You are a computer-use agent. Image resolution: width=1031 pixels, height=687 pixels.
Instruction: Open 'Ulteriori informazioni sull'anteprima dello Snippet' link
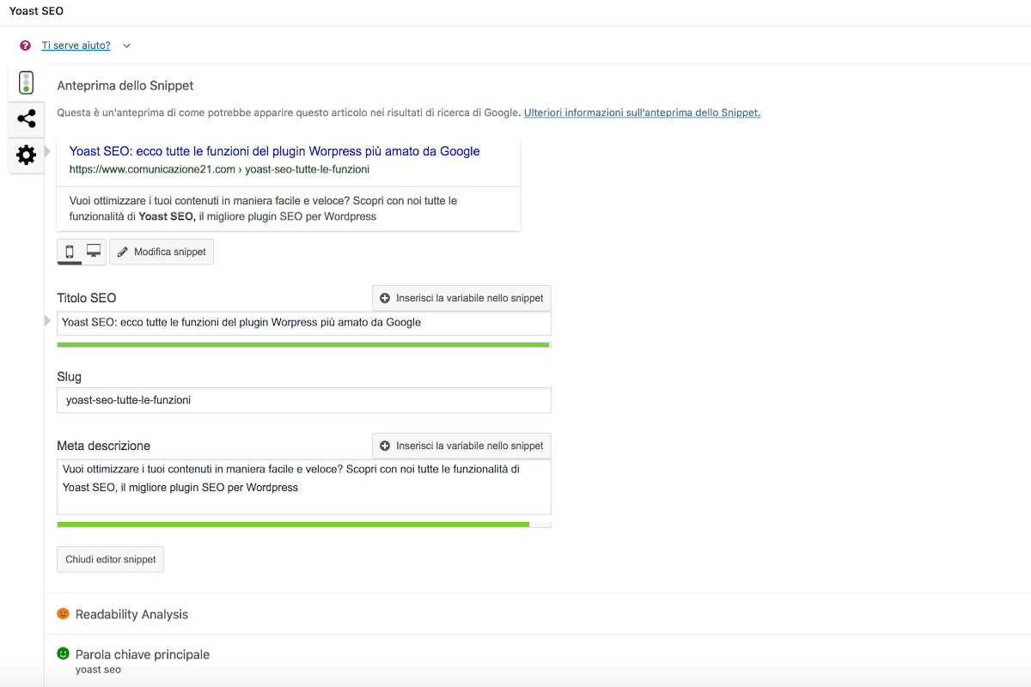click(x=642, y=112)
